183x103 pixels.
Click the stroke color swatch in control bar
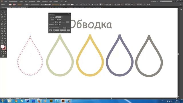14,5
